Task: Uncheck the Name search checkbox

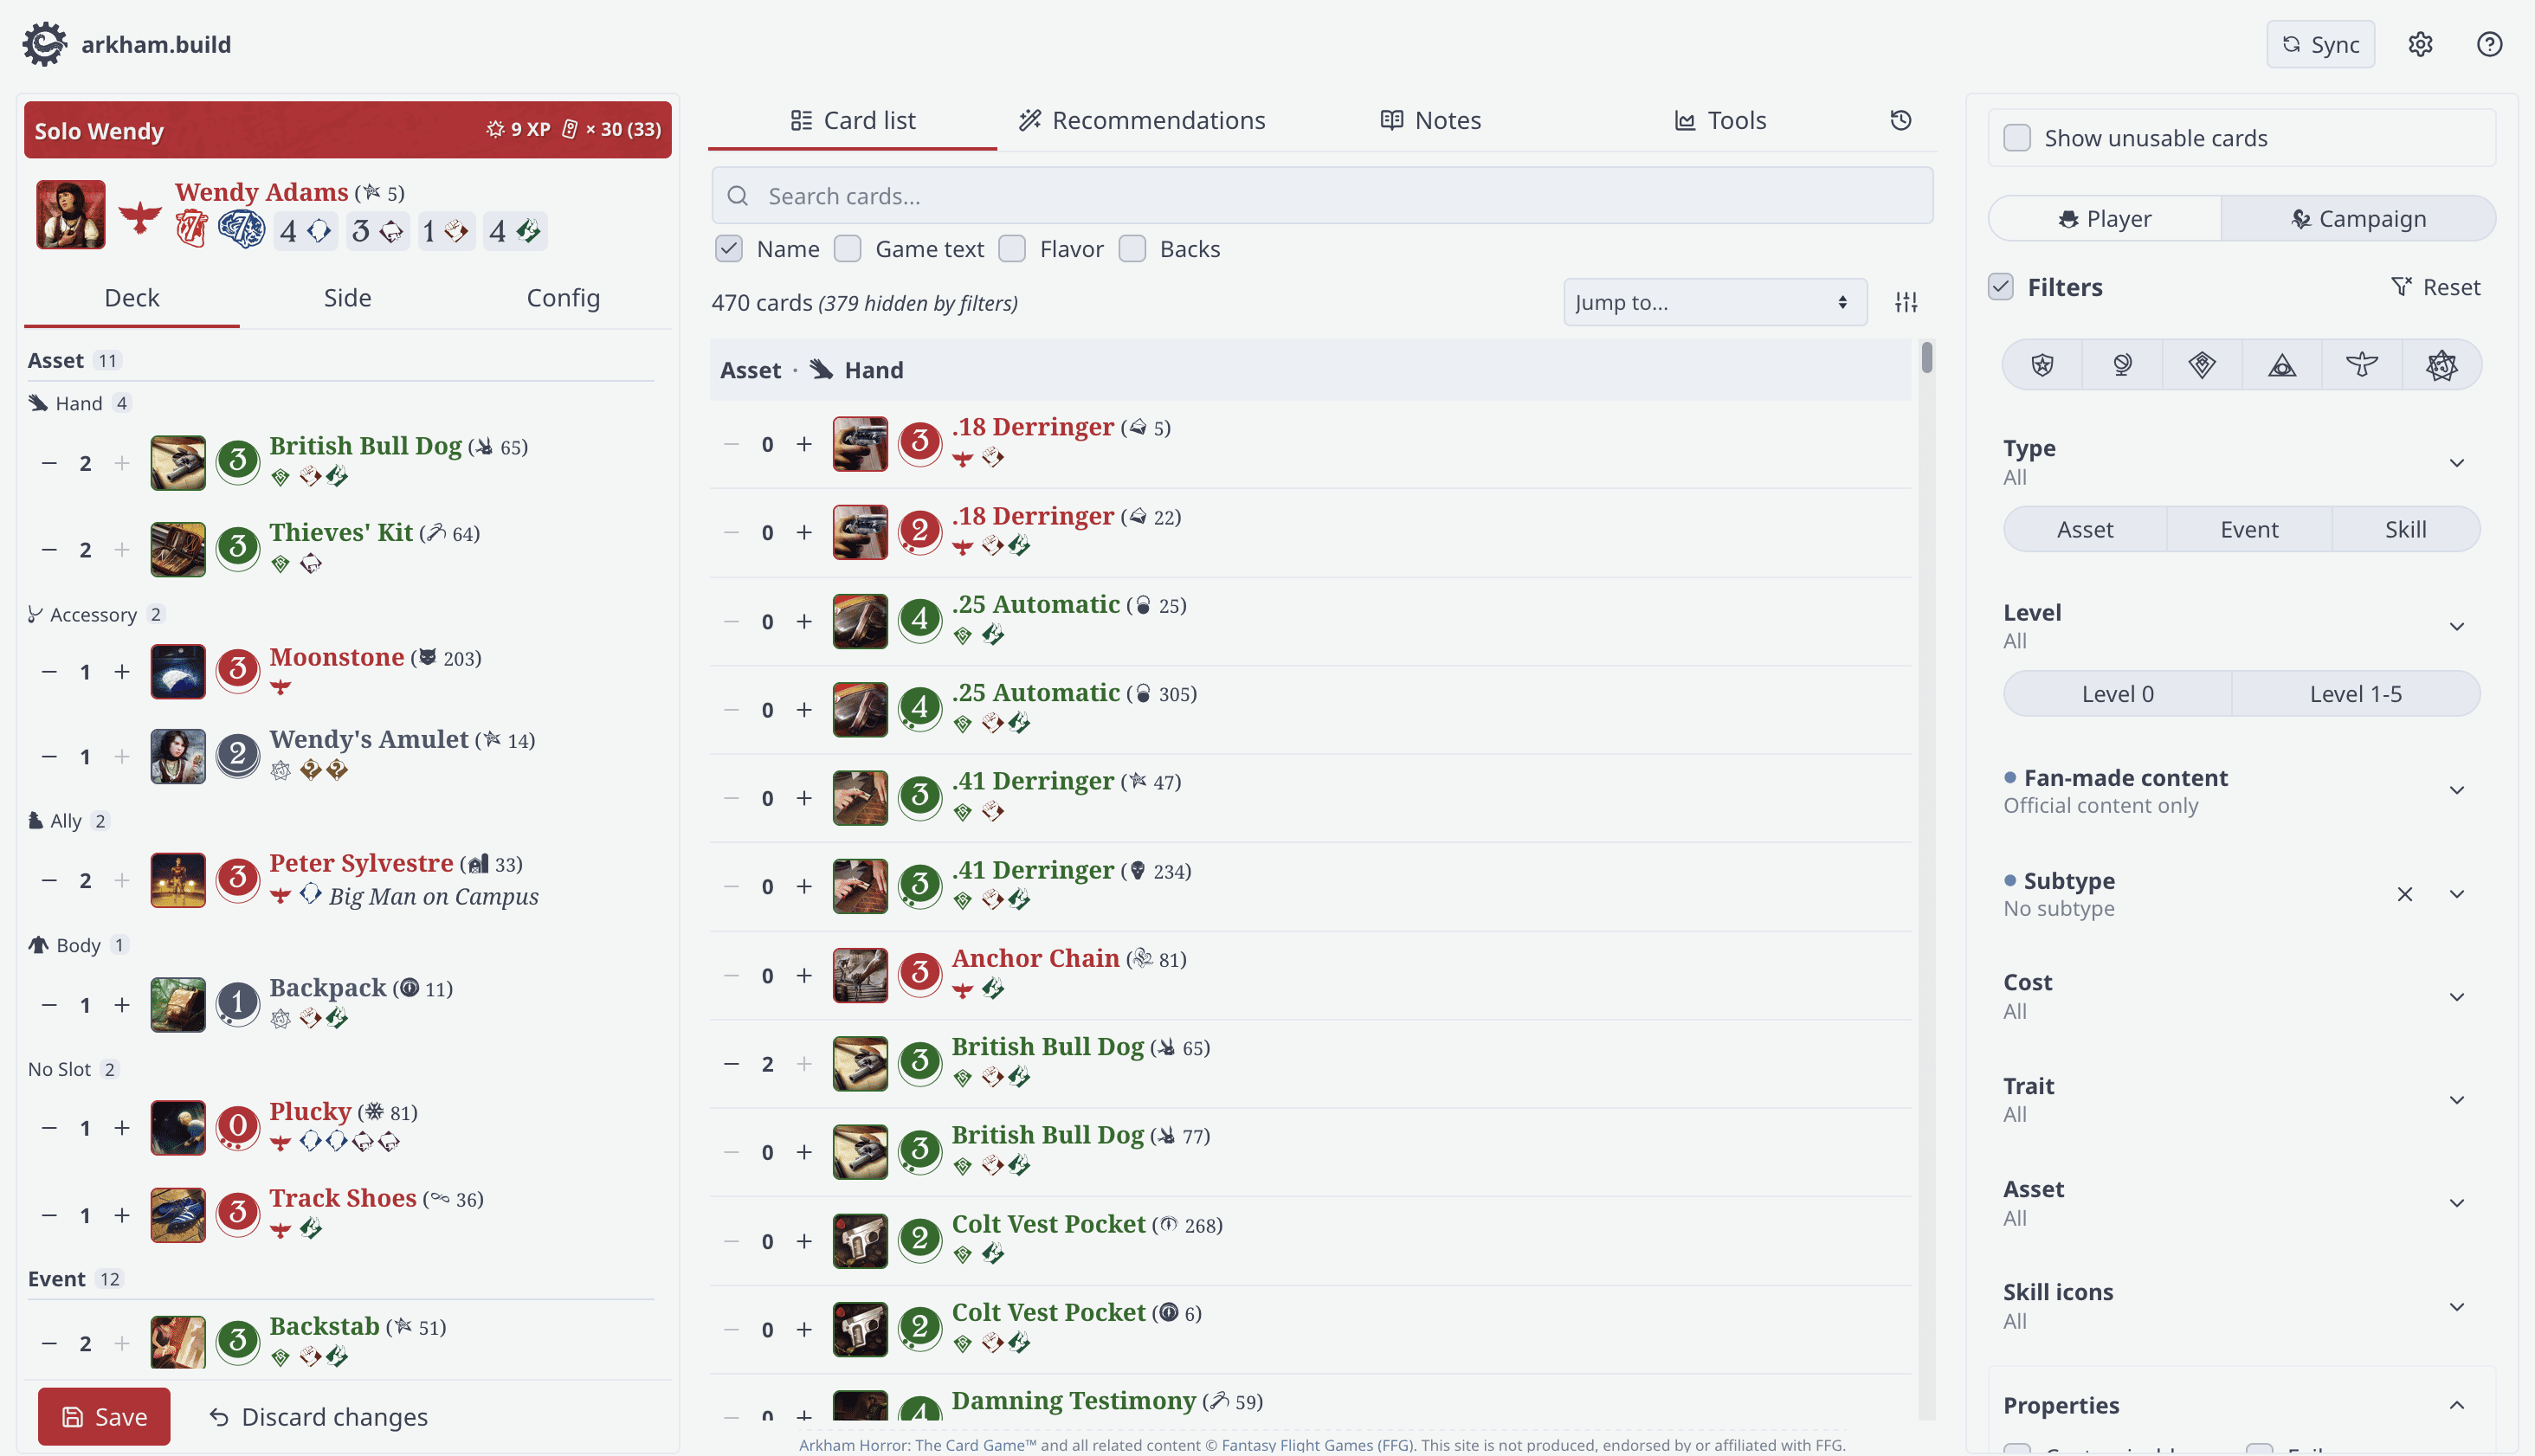Action: [x=728, y=248]
